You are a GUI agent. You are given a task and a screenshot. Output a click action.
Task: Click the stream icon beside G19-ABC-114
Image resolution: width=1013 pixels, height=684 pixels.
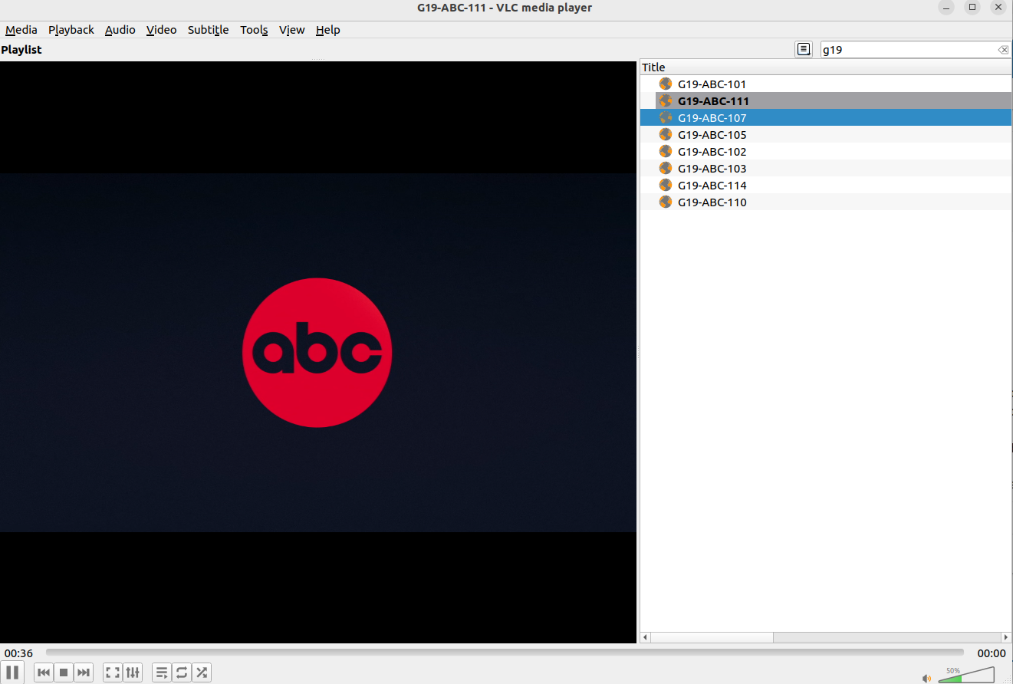click(666, 186)
